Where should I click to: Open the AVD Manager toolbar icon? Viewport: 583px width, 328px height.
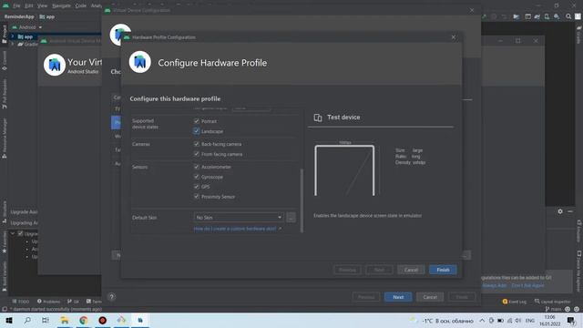[547, 16]
